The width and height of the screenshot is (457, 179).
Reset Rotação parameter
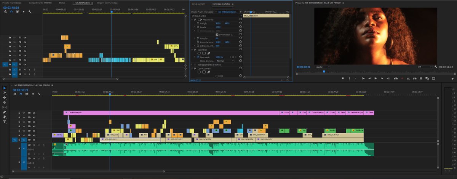click(240, 38)
